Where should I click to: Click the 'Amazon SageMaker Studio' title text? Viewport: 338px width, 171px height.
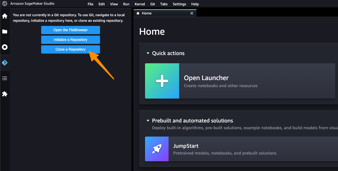coord(32,4)
